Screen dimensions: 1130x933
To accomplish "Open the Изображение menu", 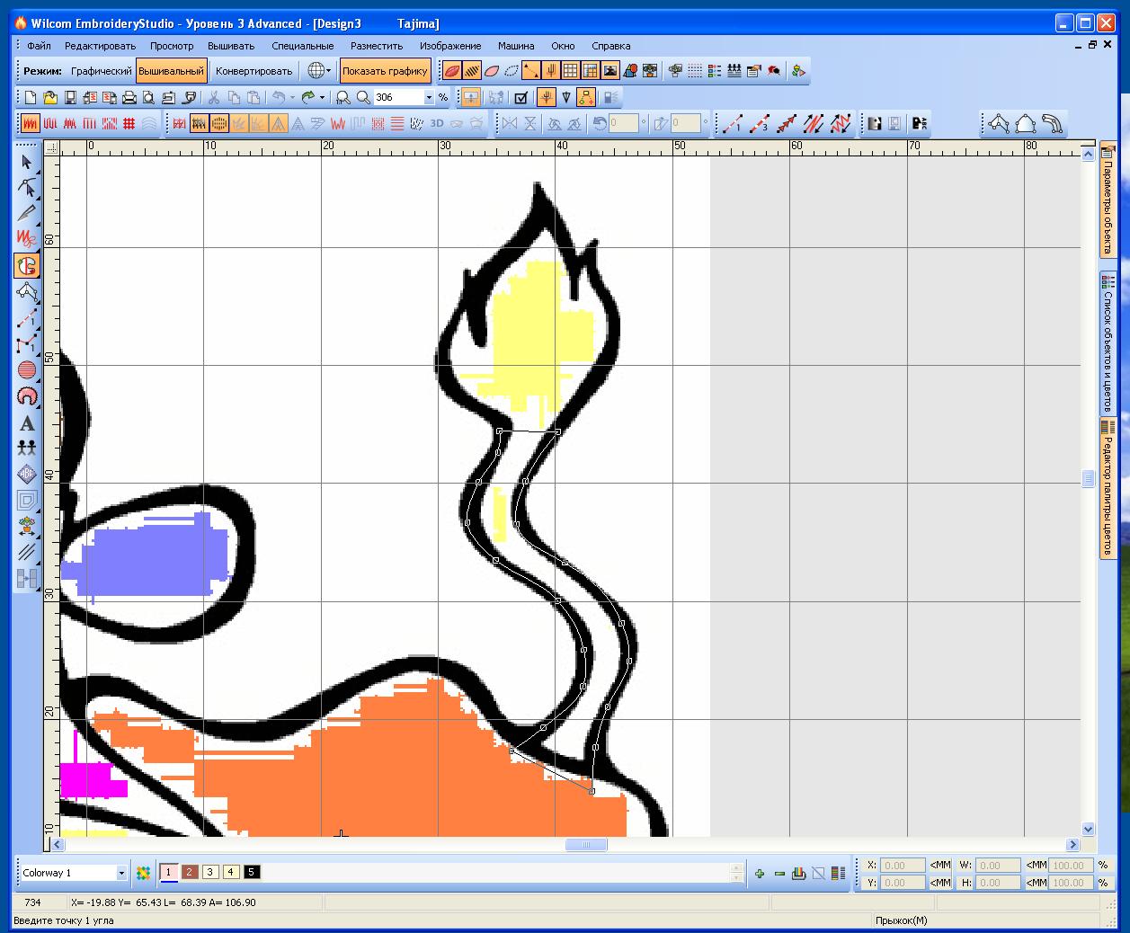I will pos(450,46).
